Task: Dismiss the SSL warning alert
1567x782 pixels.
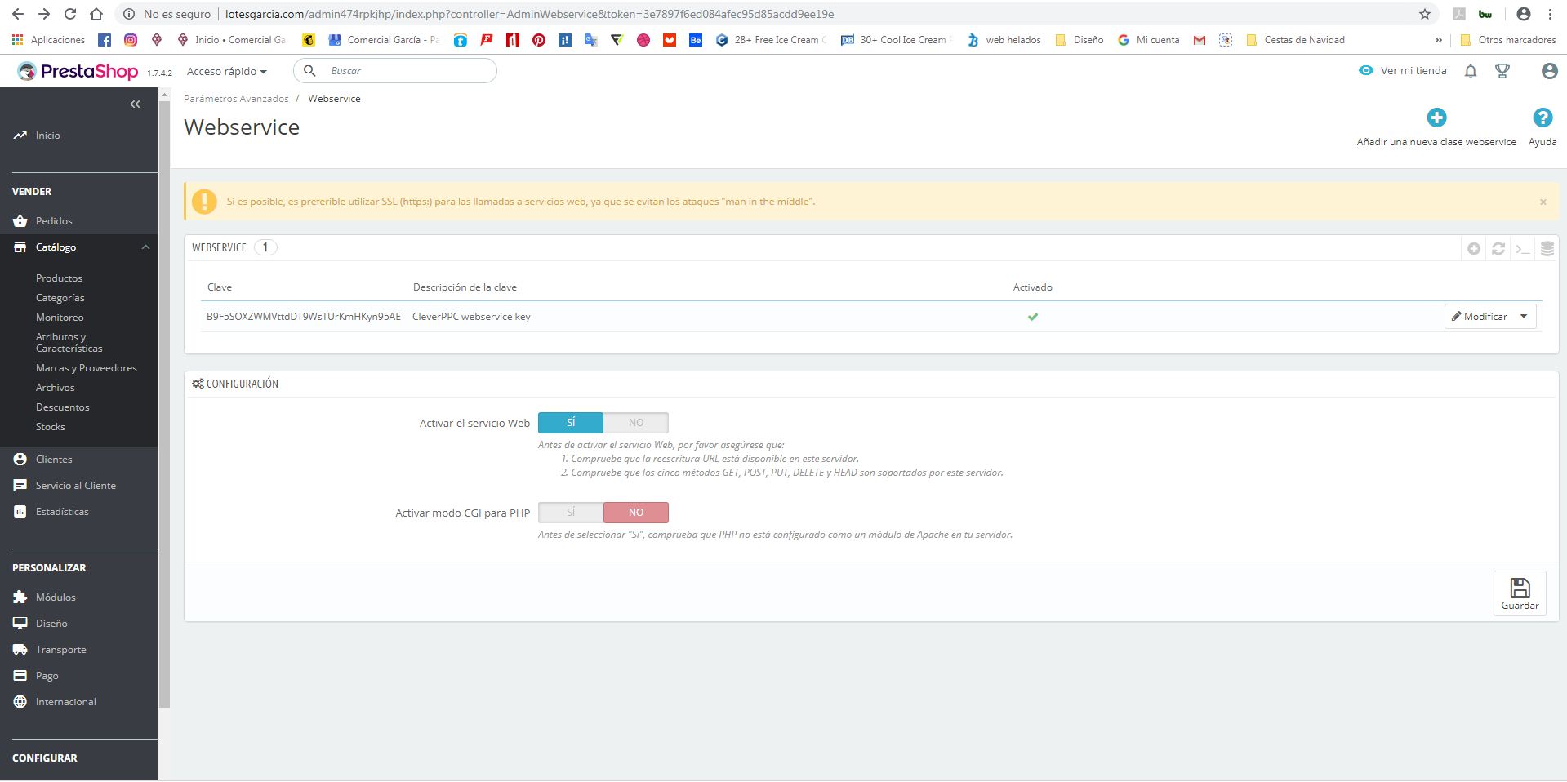Action: coord(1543,202)
